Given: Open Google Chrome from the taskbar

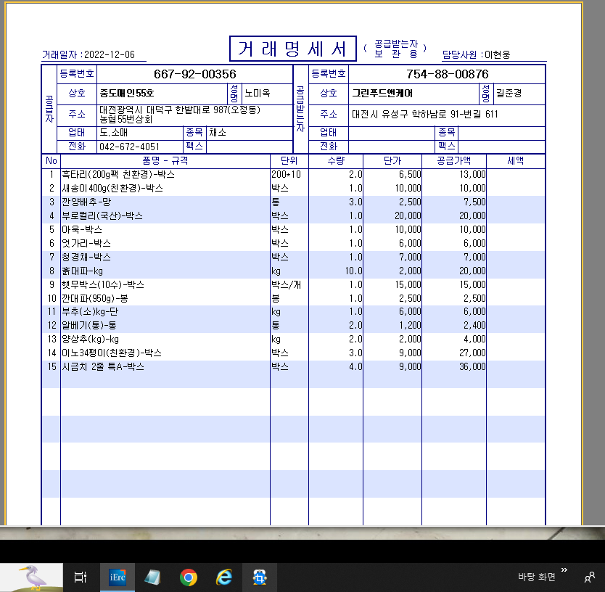Looking at the screenshot, I should point(189,577).
